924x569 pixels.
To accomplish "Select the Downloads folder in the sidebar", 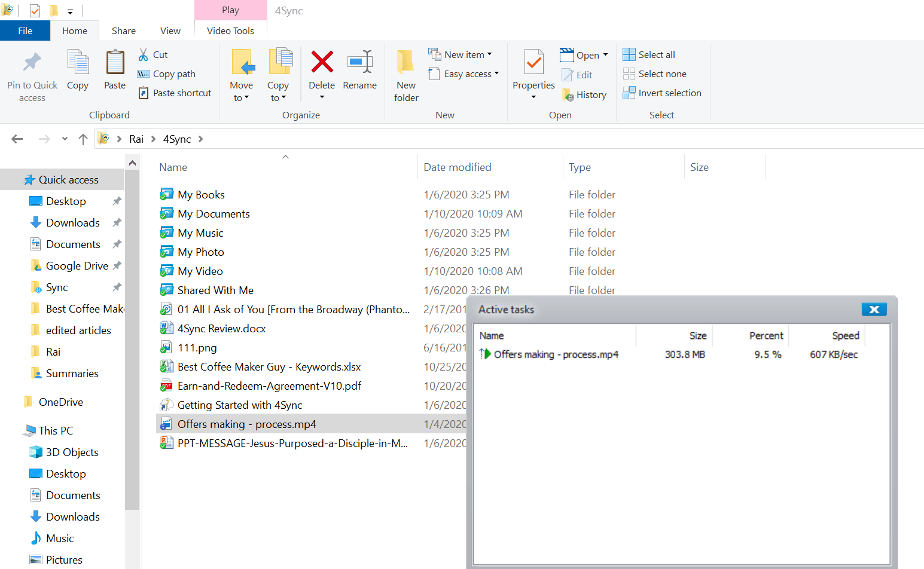I will point(73,222).
